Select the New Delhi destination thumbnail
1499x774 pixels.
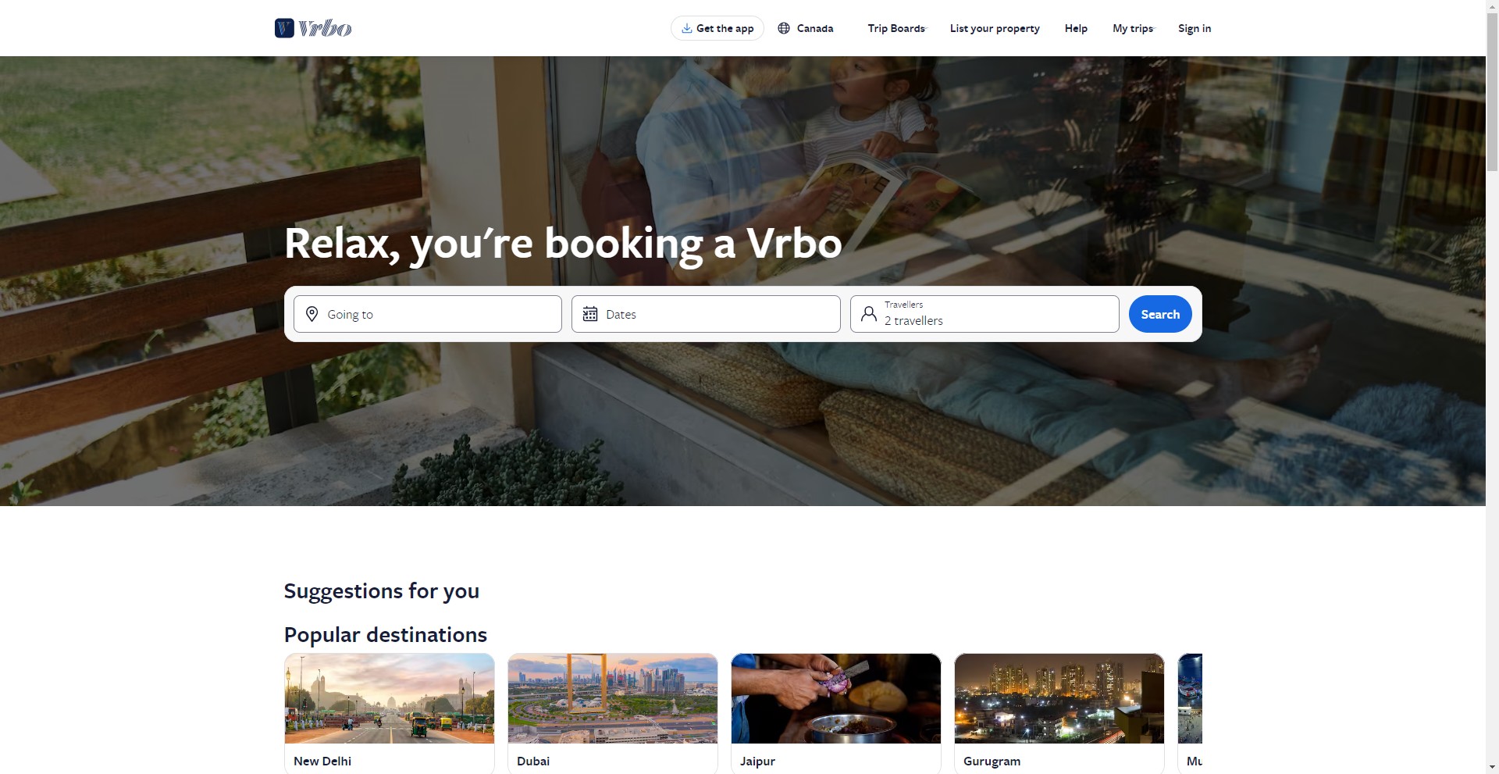pos(390,698)
